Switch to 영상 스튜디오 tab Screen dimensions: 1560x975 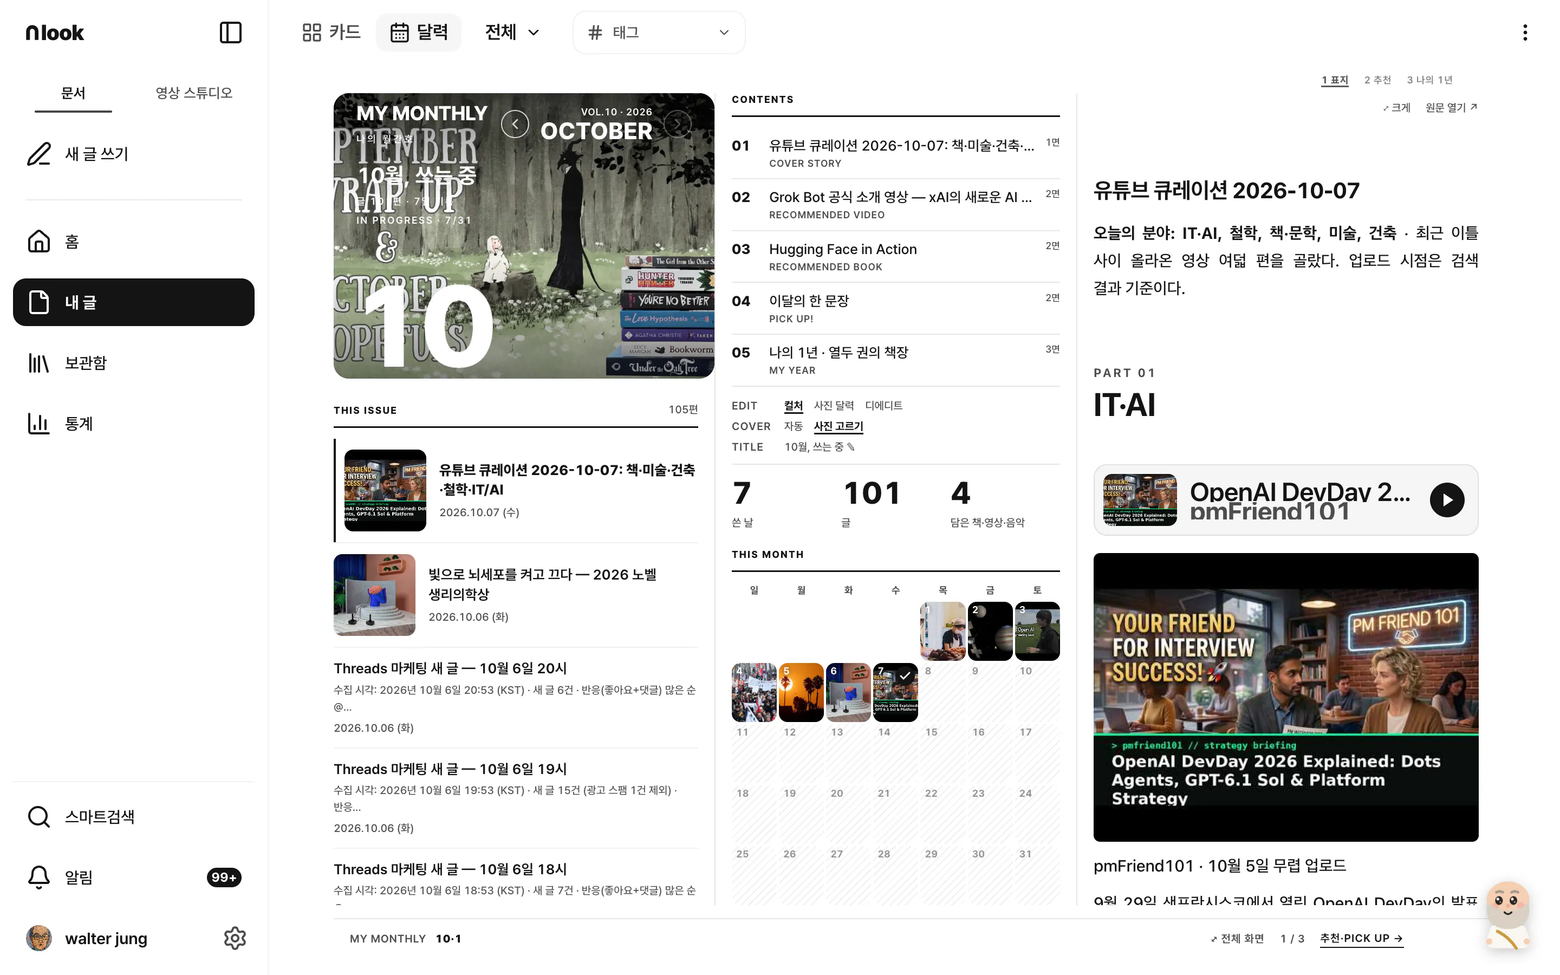193,93
